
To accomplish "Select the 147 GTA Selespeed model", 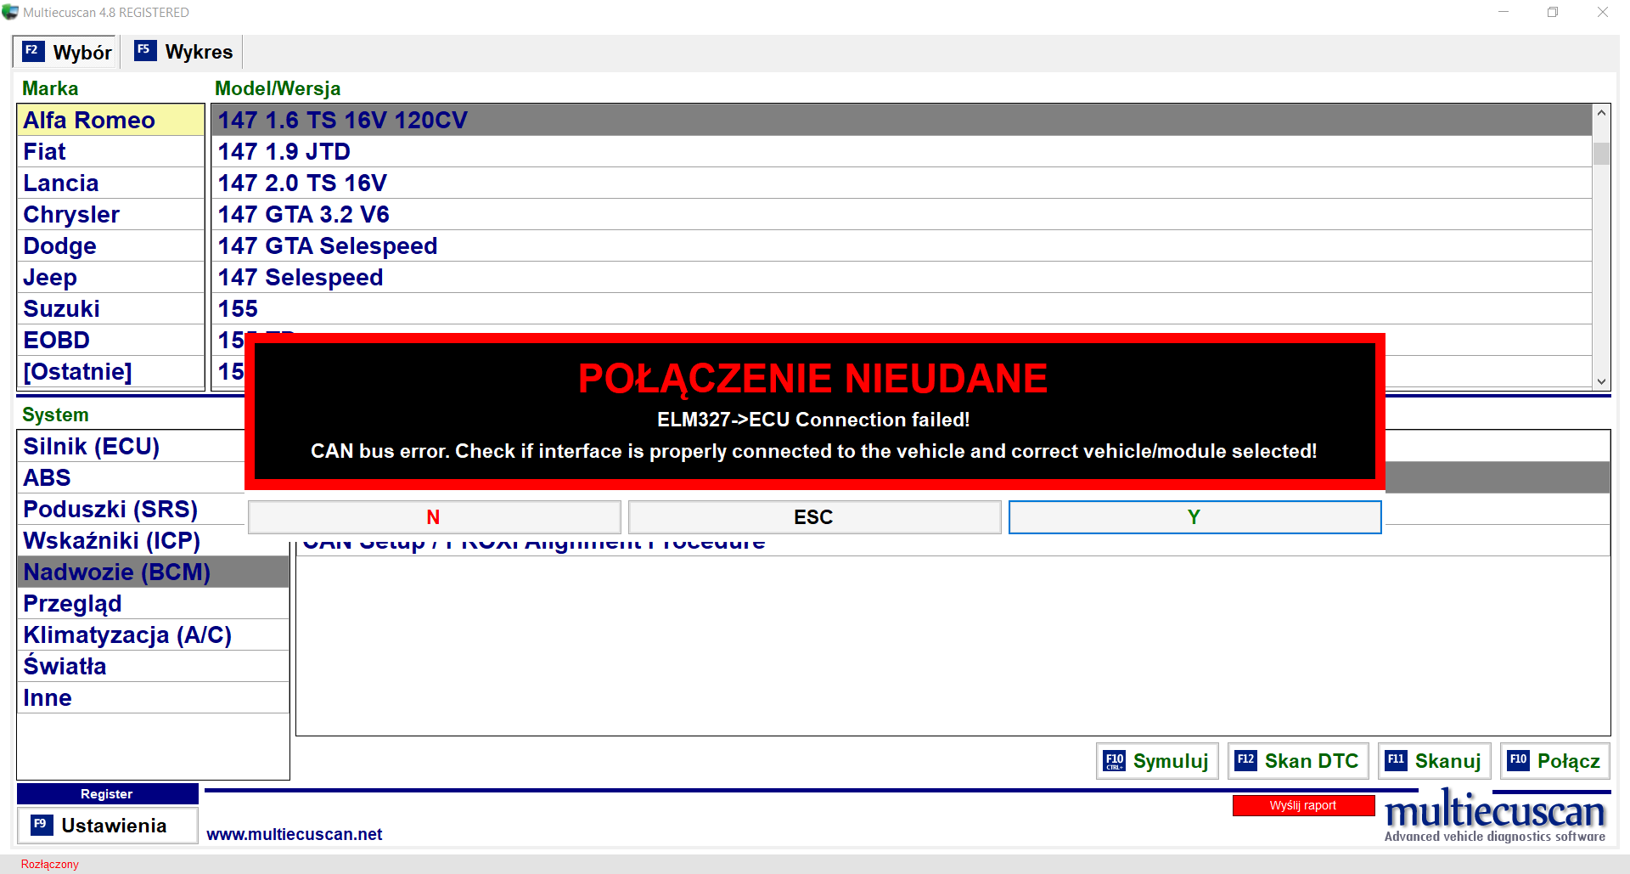I will [x=327, y=246].
